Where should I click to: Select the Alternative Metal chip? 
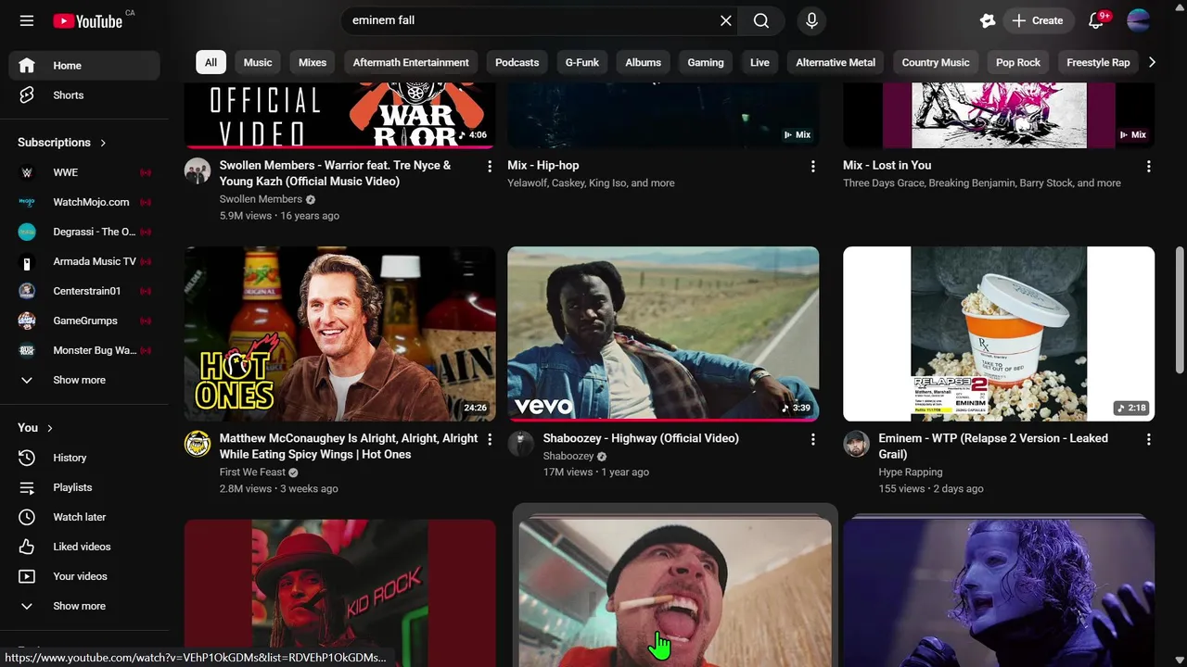tap(836, 62)
